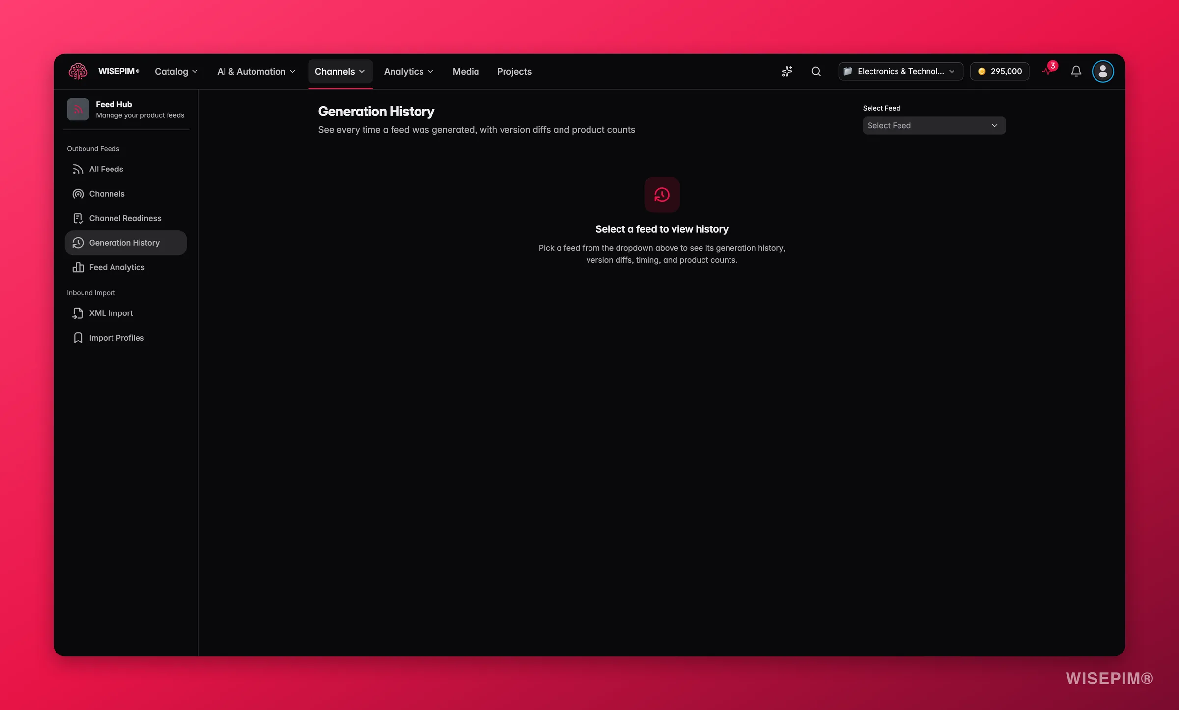Click the folder icon in workspace selector
This screenshot has width=1179, height=710.
(x=848, y=71)
